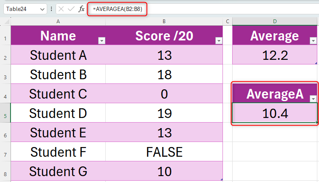
Task: Click the formula bar options dots
Action: 51,9
